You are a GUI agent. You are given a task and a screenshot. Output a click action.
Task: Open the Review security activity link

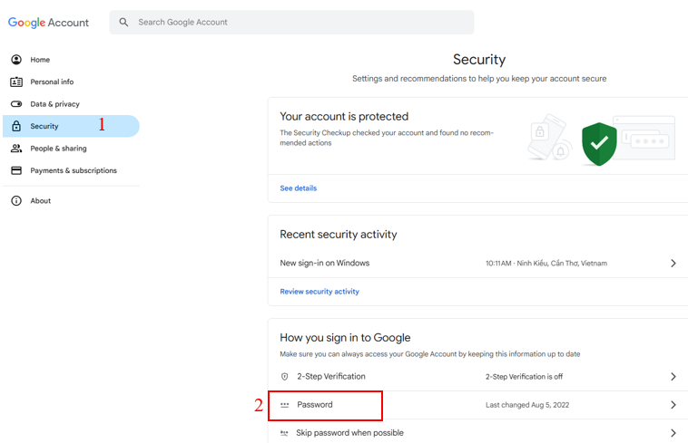coord(319,292)
